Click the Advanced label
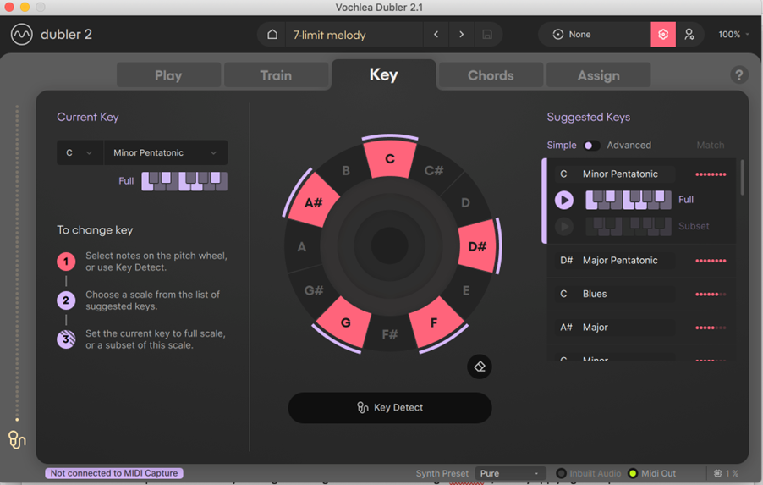Image resolution: width=763 pixels, height=485 pixels. (629, 145)
